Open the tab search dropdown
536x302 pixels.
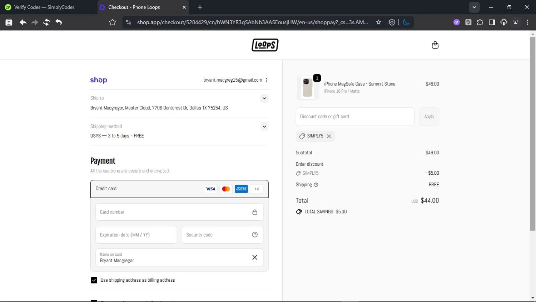474,7
